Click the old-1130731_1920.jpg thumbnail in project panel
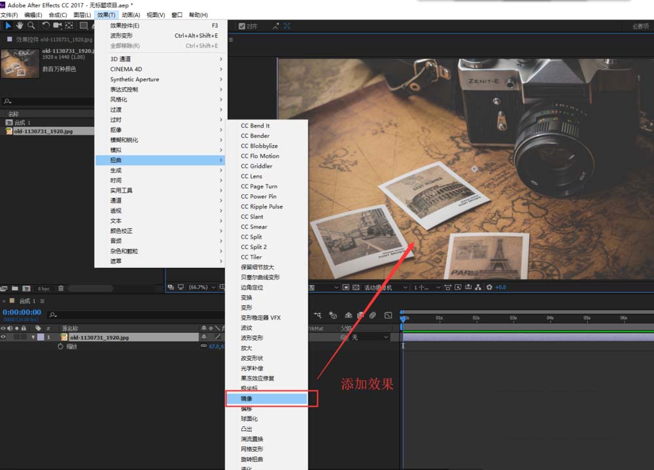 coord(20,63)
